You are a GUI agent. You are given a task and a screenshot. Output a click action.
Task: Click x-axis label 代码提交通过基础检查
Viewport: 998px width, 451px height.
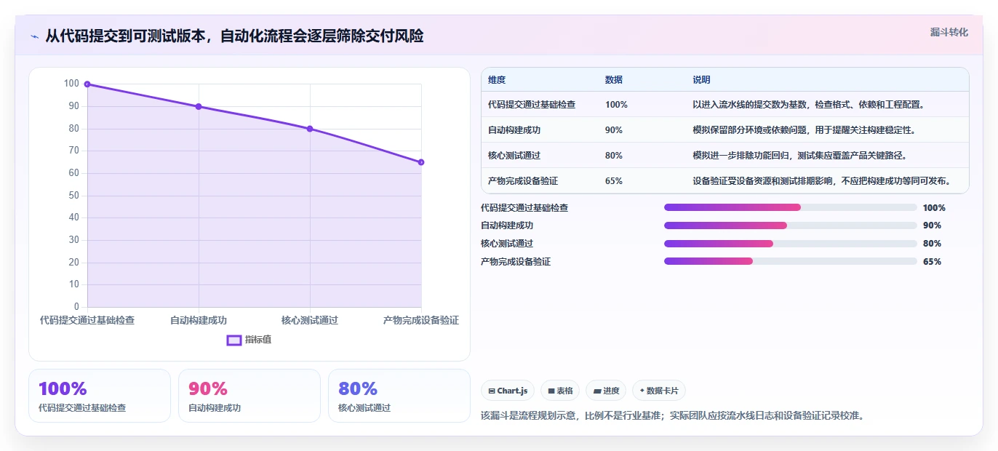(87, 320)
